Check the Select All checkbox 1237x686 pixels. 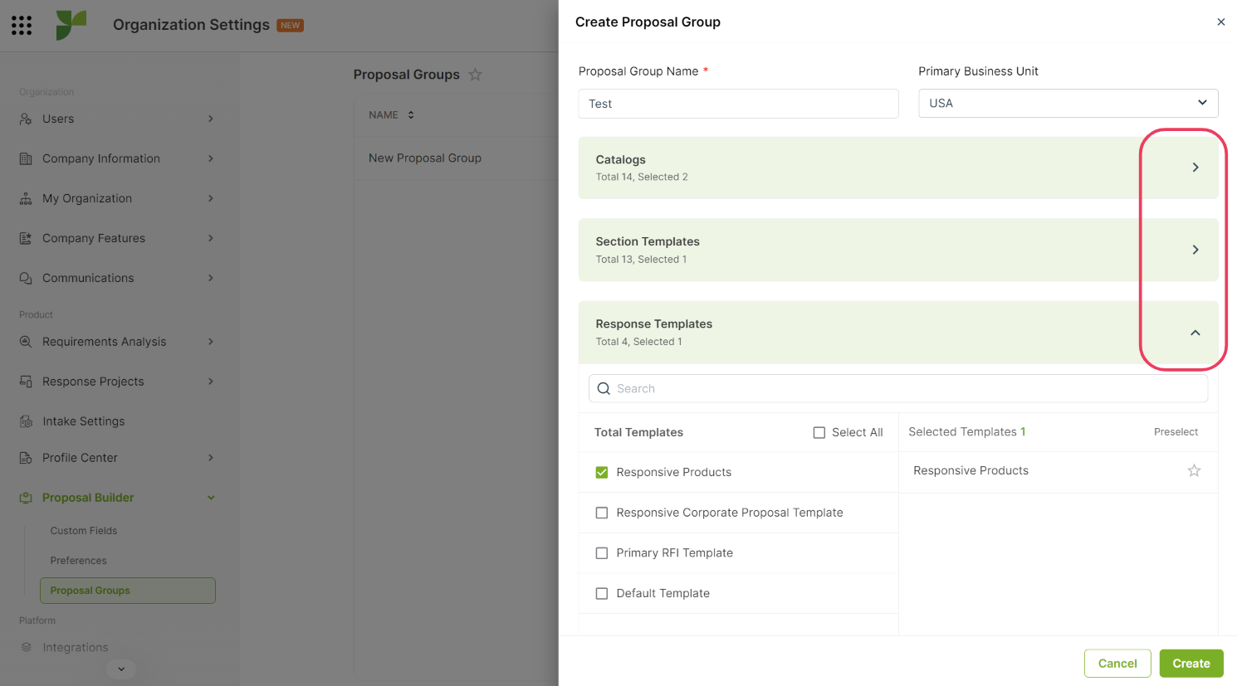819,432
